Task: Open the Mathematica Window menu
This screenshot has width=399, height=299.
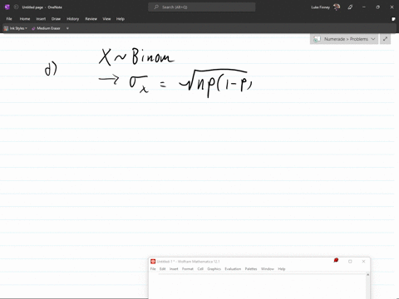Action: click(268, 269)
